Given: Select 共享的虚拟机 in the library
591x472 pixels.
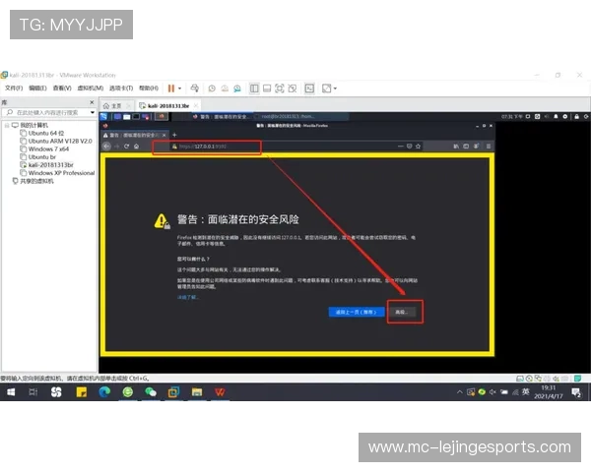Looking at the screenshot, I should click(x=33, y=181).
